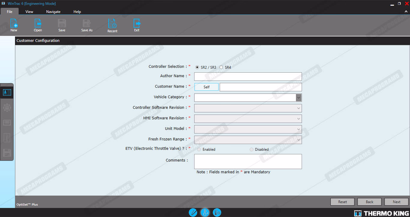The image size is (410, 217).
Task: Click the 'Customer Configuration' panel title
Action: click(x=38, y=41)
